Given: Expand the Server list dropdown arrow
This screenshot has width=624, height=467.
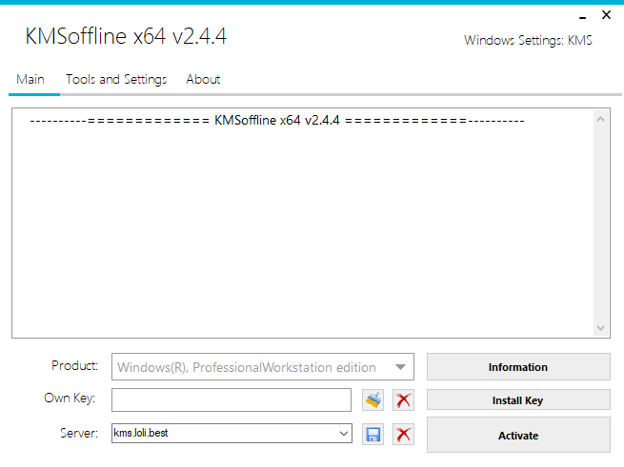Looking at the screenshot, I should click(344, 433).
